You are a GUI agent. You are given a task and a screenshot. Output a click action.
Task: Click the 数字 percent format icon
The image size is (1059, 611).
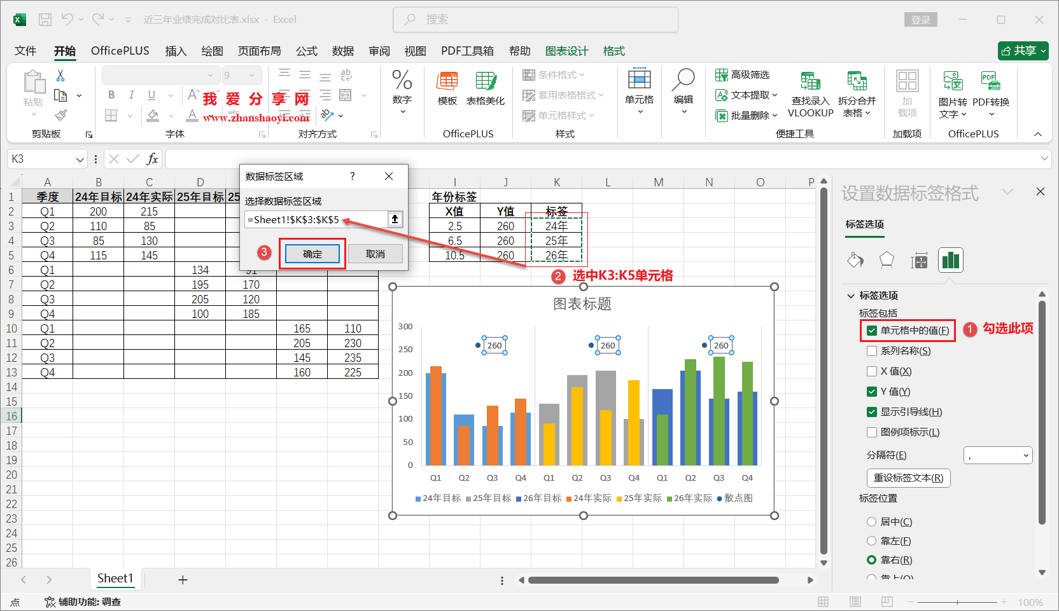pos(402,81)
